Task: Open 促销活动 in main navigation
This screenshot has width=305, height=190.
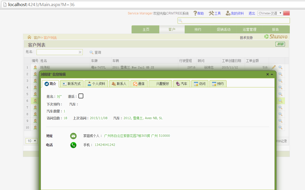Action: (224, 29)
